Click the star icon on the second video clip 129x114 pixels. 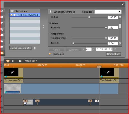(x=102, y=76)
